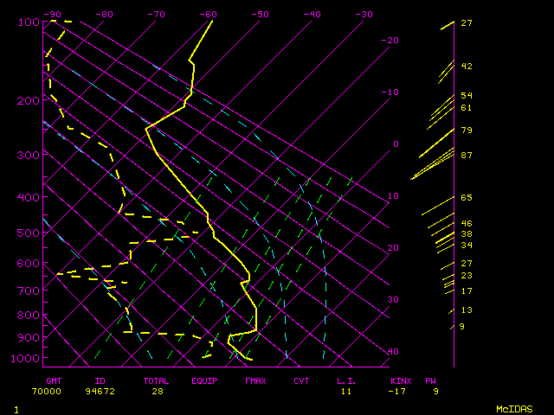
Task: Click the McIDAS label in bottom corner
Action: [513, 408]
